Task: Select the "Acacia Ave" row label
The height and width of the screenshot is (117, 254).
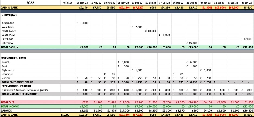Action: (8, 23)
